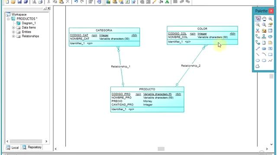Select the Rounded Rectangle tool in Palette
Viewport: 277px width, 155px height.
264,61
